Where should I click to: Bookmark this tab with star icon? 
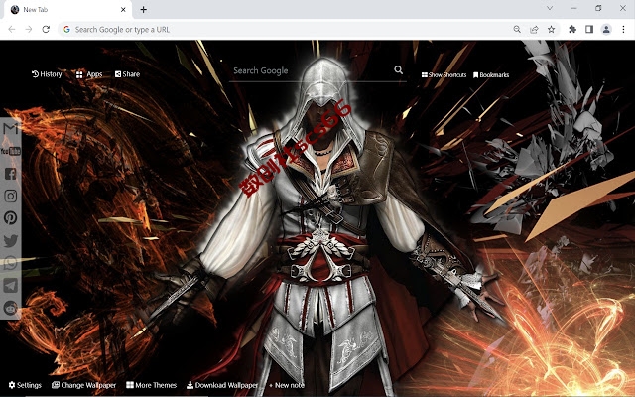coord(552,29)
